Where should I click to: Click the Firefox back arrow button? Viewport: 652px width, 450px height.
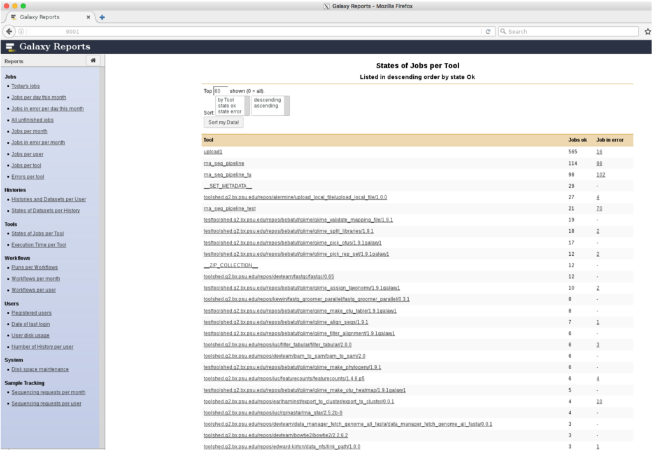point(9,31)
